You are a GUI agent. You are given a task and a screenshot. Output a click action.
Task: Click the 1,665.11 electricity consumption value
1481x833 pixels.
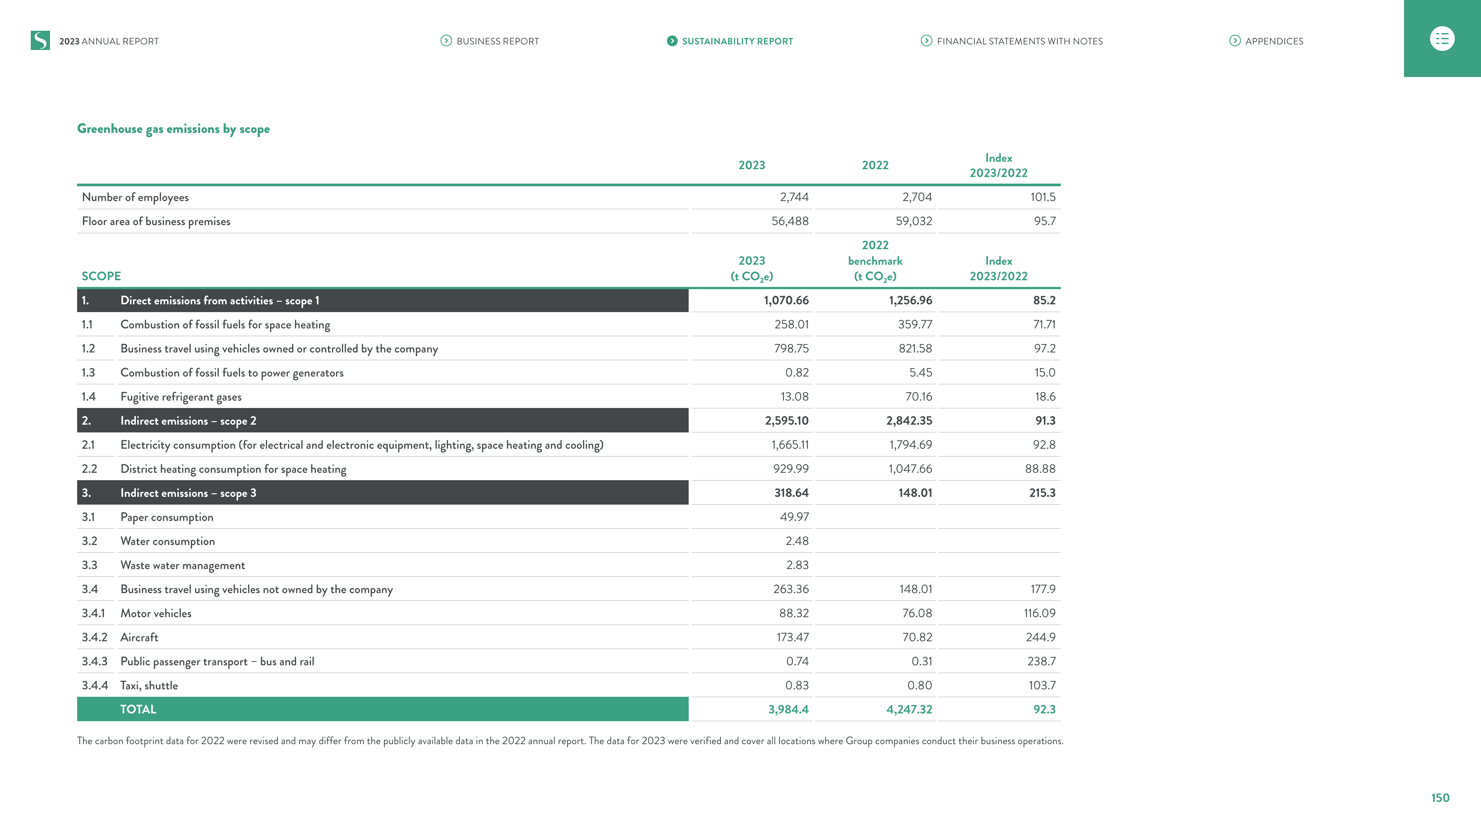pos(790,445)
